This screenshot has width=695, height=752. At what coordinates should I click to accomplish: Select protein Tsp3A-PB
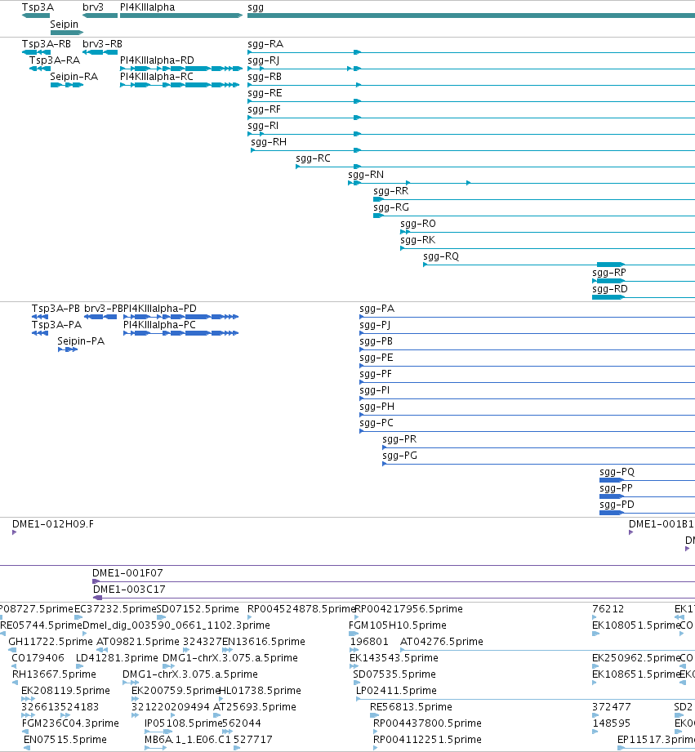56,309
